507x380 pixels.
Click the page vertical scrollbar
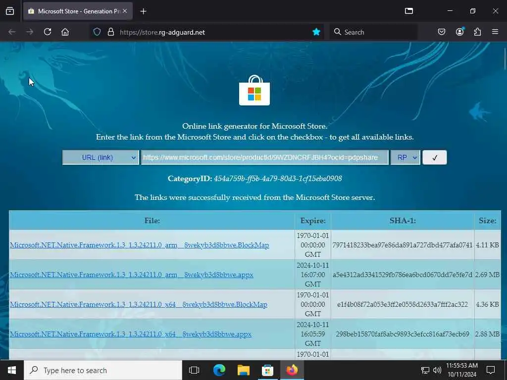coord(505,58)
